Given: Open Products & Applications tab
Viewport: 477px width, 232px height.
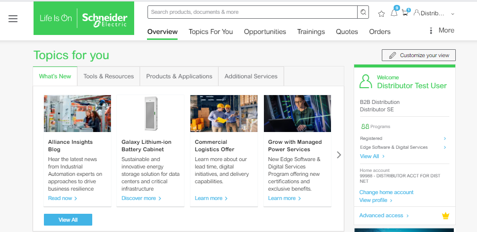Looking at the screenshot, I should coord(179,76).
